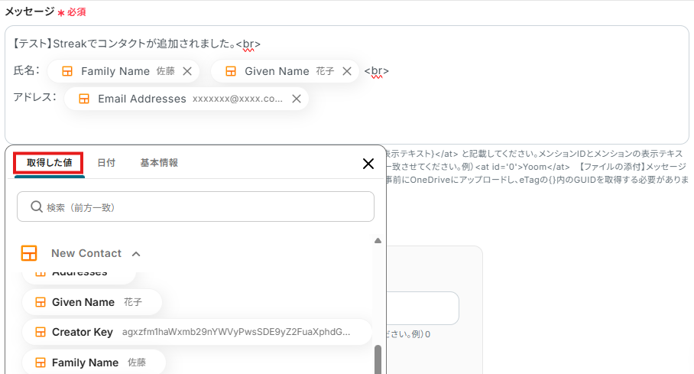
Task: Click the 【テスト】Streak message first line
Action: click(x=135, y=44)
